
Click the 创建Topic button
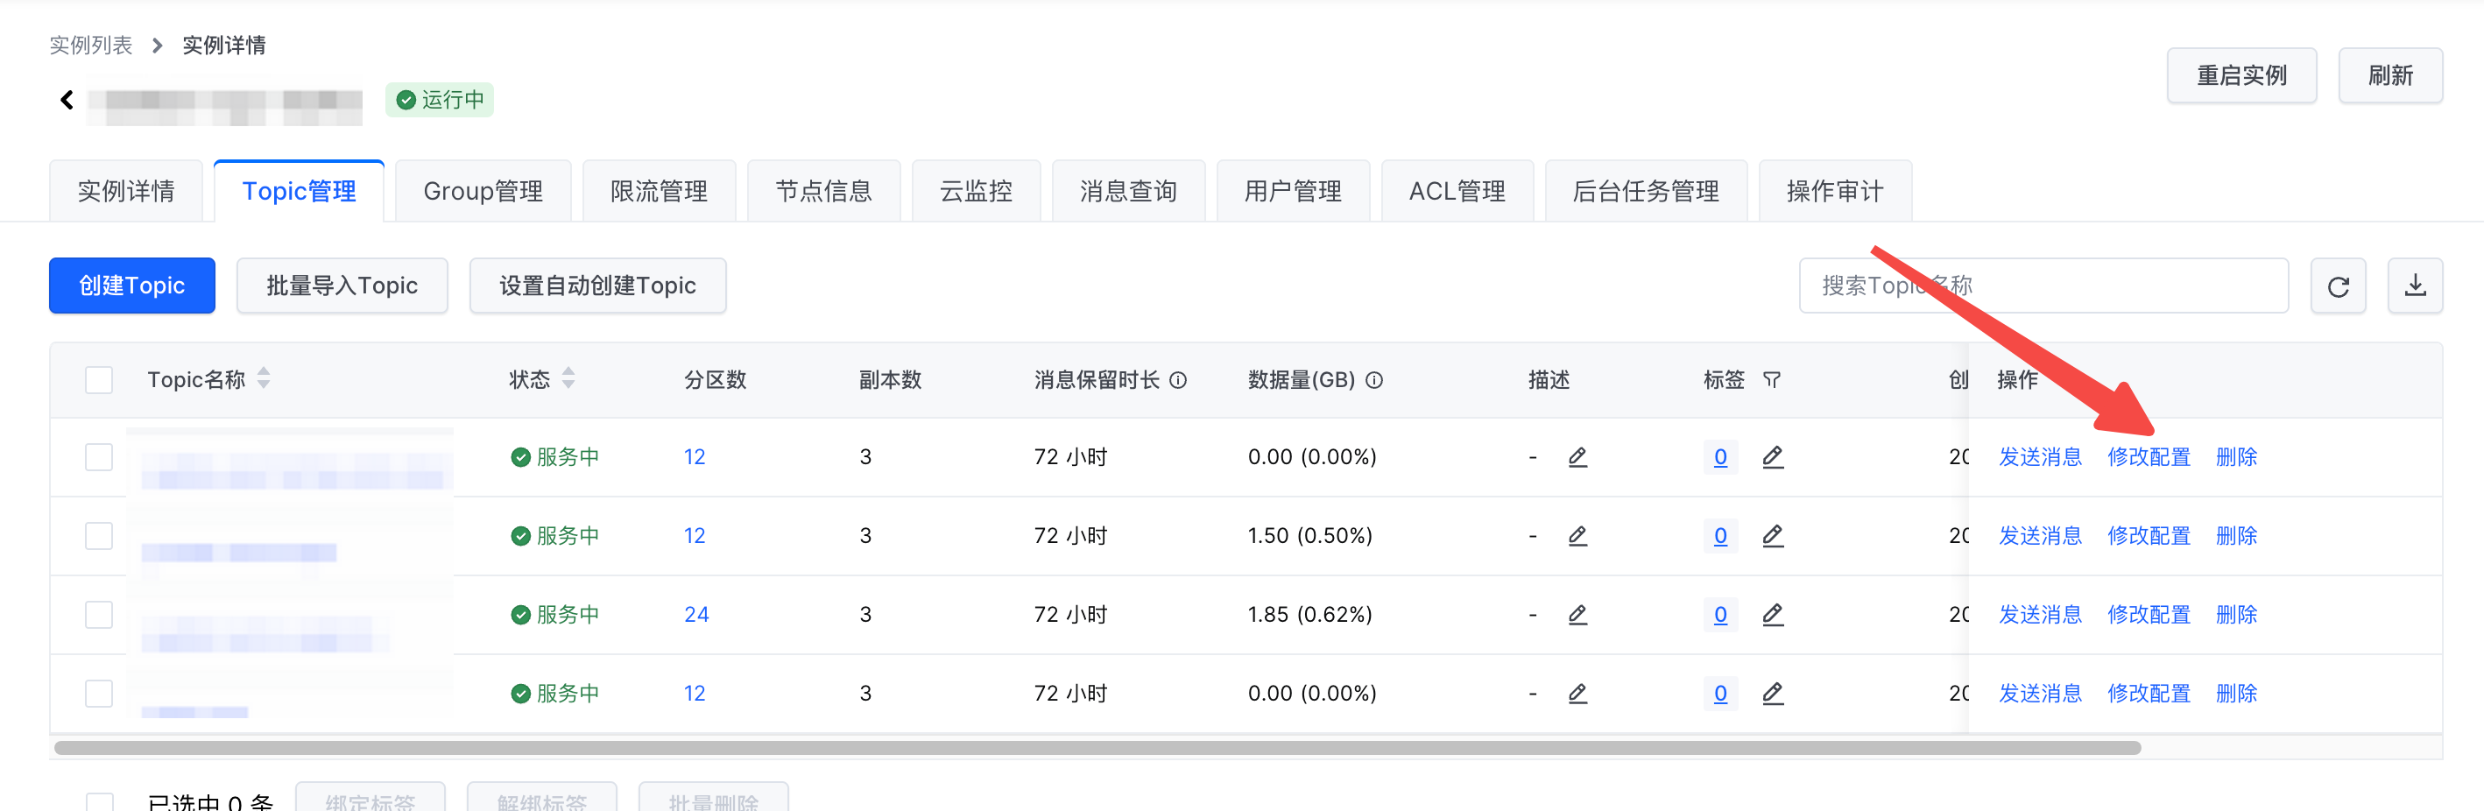pos(132,286)
